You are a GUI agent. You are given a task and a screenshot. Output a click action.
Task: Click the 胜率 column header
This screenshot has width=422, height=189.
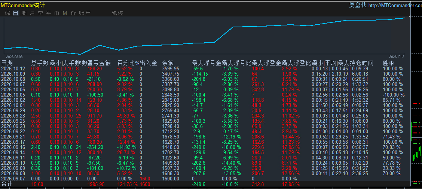(x=389, y=63)
